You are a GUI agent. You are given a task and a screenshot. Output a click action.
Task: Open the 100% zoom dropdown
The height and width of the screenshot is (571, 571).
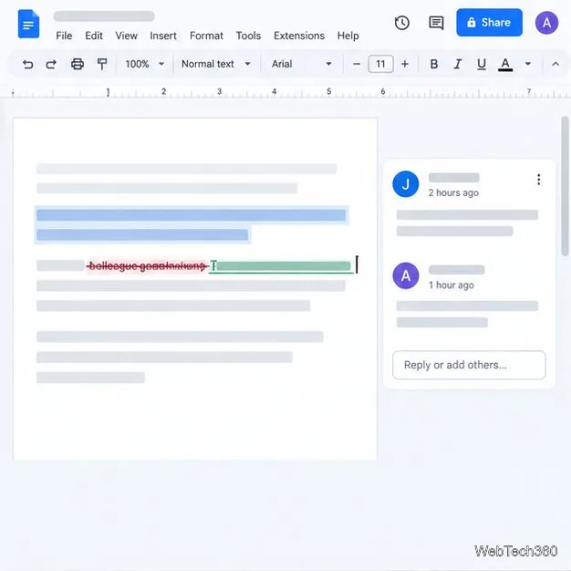pos(144,64)
